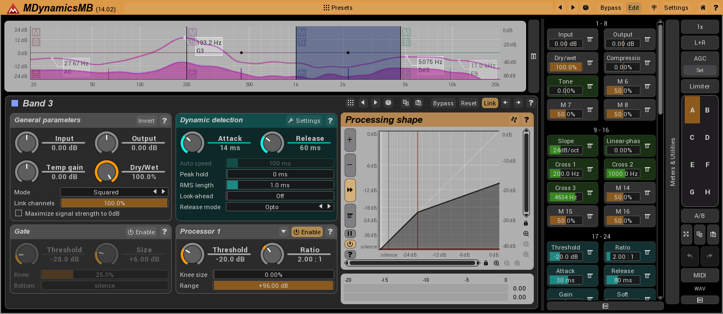
Task: Select next Release mode after Opto
Action: coord(329,207)
